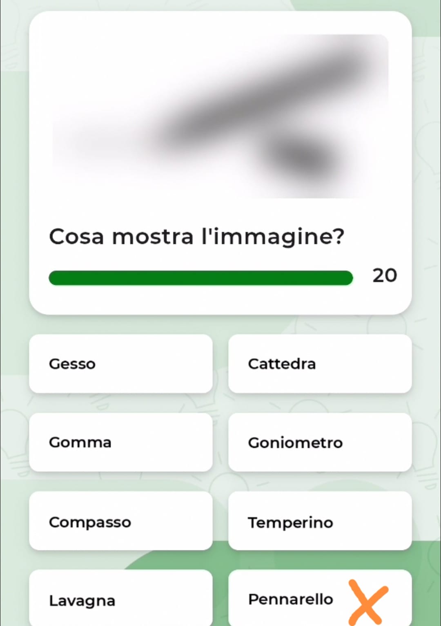This screenshot has height=626, width=441.
Task: Pick "Gomma" as the answer
Action: pyautogui.click(x=121, y=442)
